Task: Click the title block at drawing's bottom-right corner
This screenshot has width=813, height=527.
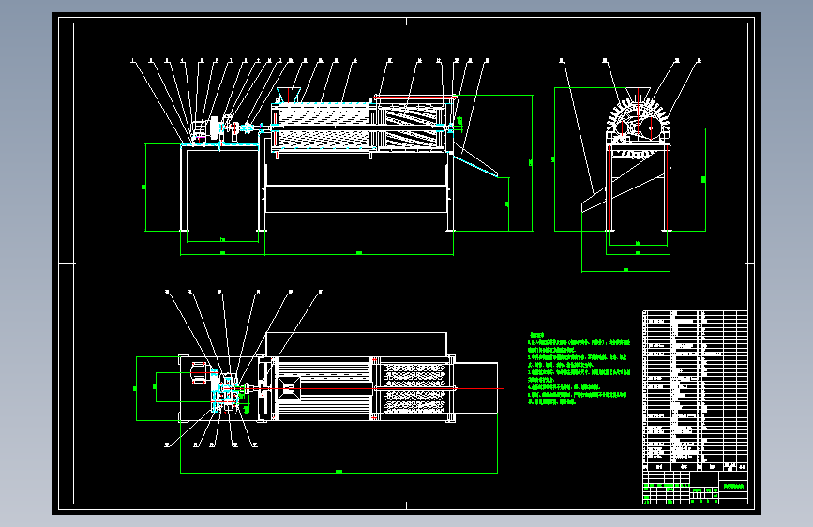Action: (695, 487)
